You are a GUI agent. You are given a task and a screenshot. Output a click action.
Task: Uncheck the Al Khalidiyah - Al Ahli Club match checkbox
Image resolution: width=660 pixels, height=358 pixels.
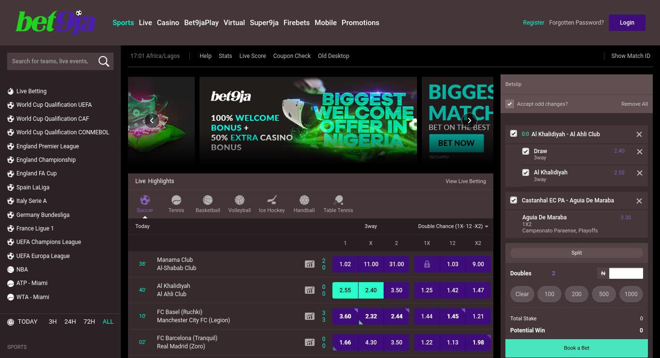pyautogui.click(x=514, y=134)
